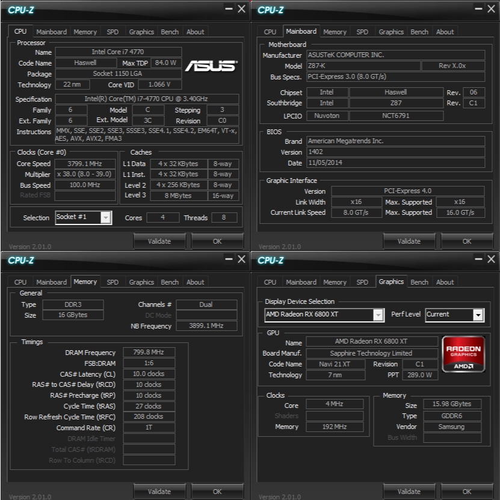500x500 pixels.
Task: Switch to the CPU tab in the Mainboard window
Action: coord(270,32)
